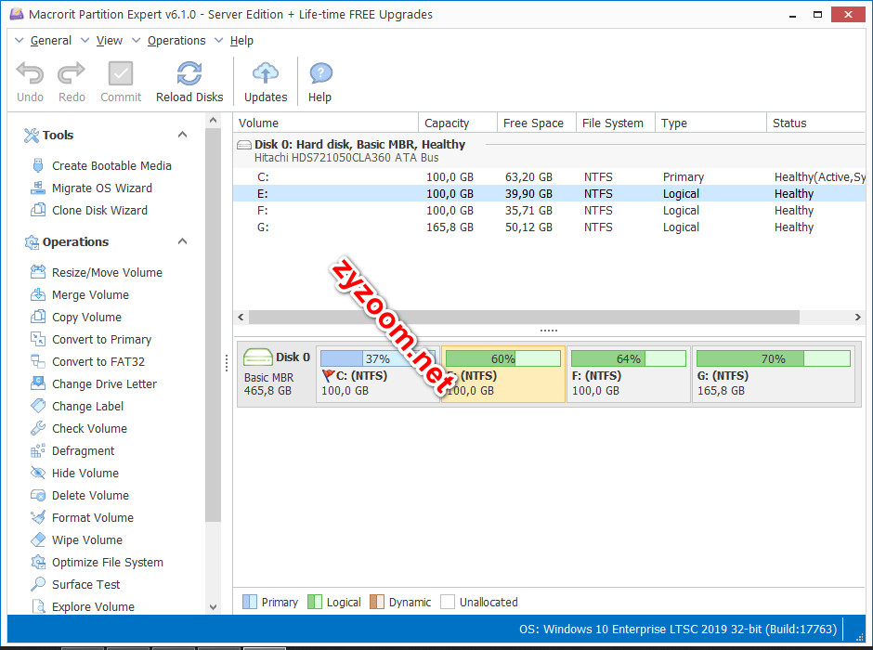Click the Dynamic legend color swatch
Viewport: 873px width, 650px height.
point(377,602)
